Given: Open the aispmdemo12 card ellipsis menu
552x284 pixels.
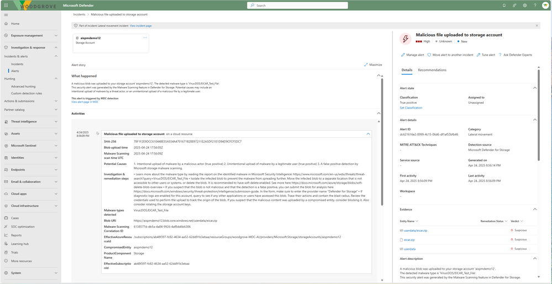Looking at the screenshot, I should coord(145,37).
